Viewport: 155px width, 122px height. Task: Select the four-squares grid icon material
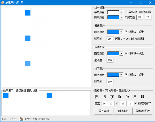click(x=143, y=97)
